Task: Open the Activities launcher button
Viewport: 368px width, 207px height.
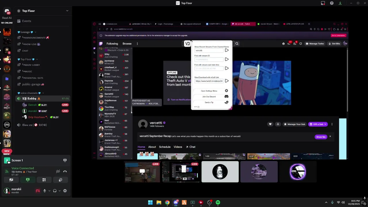Action: [x=44, y=180]
